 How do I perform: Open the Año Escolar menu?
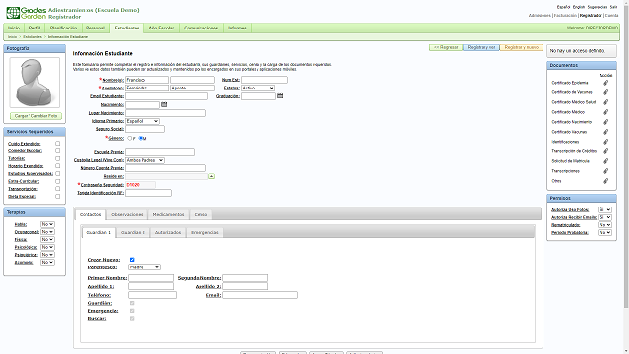(x=161, y=29)
